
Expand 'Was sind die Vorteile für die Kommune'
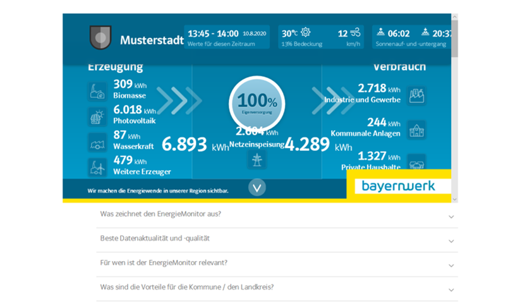pos(277,289)
